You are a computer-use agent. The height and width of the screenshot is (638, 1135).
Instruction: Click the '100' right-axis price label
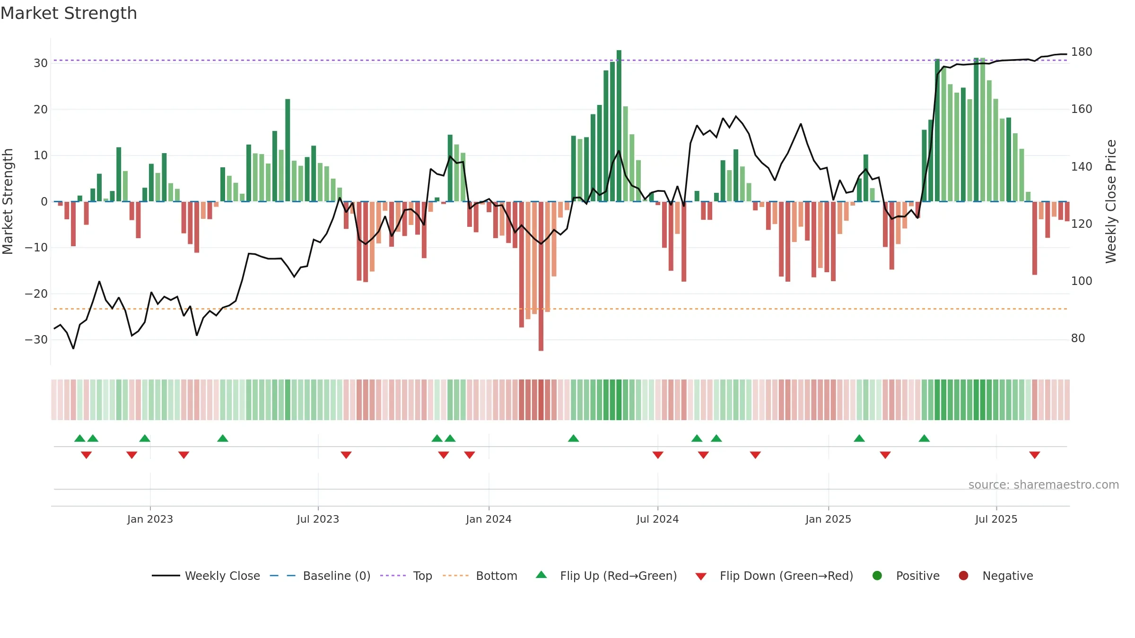pos(1082,281)
